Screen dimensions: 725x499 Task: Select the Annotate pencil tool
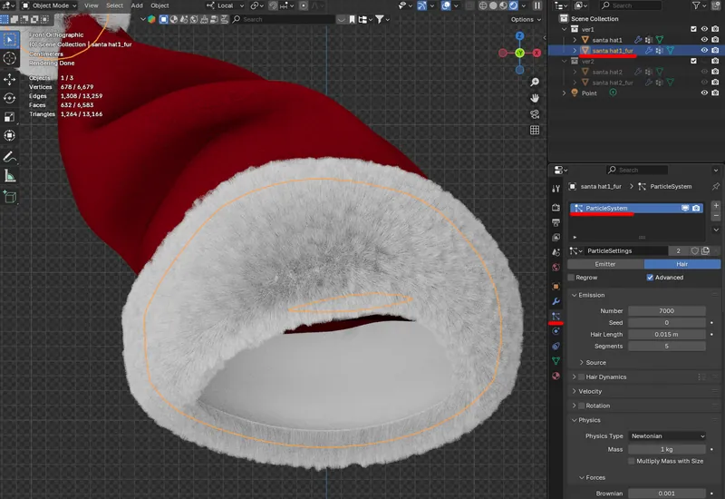(10, 157)
